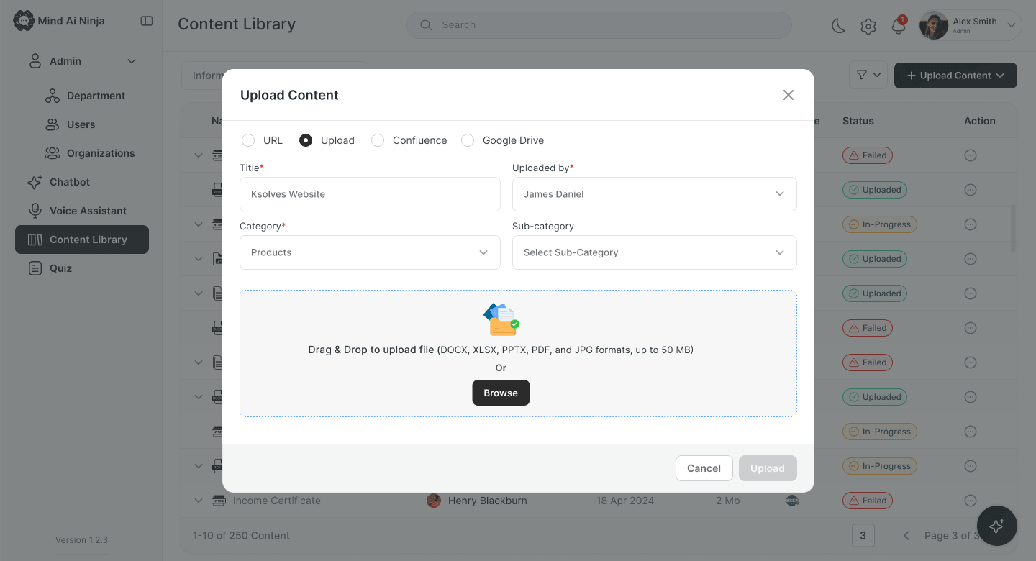This screenshot has width=1036, height=561.
Task: Open notifications bell icon
Action: pos(898,27)
